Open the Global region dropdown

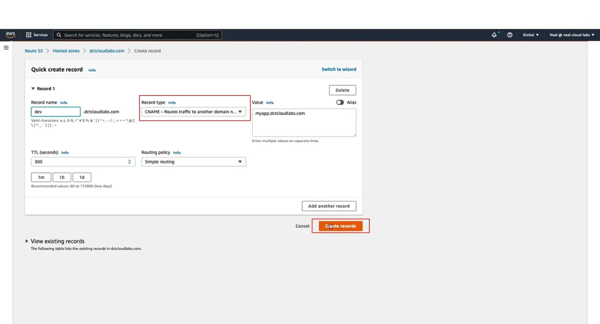531,35
